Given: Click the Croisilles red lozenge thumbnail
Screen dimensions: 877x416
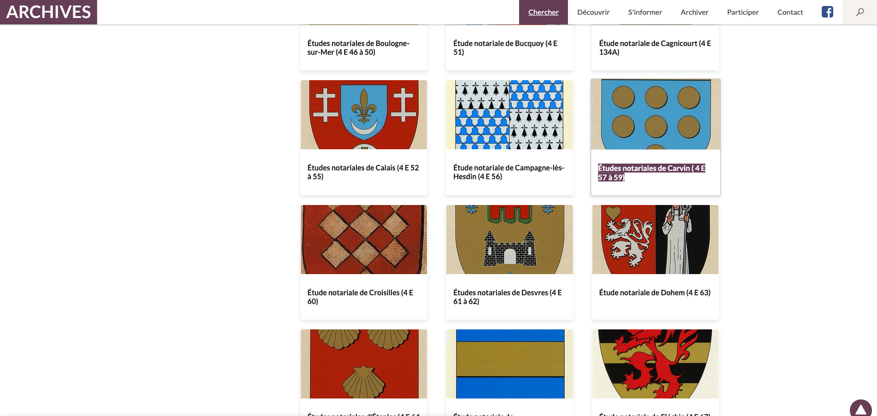Looking at the screenshot, I should (364, 240).
